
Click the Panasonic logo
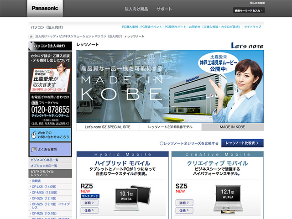click(45, 8)
